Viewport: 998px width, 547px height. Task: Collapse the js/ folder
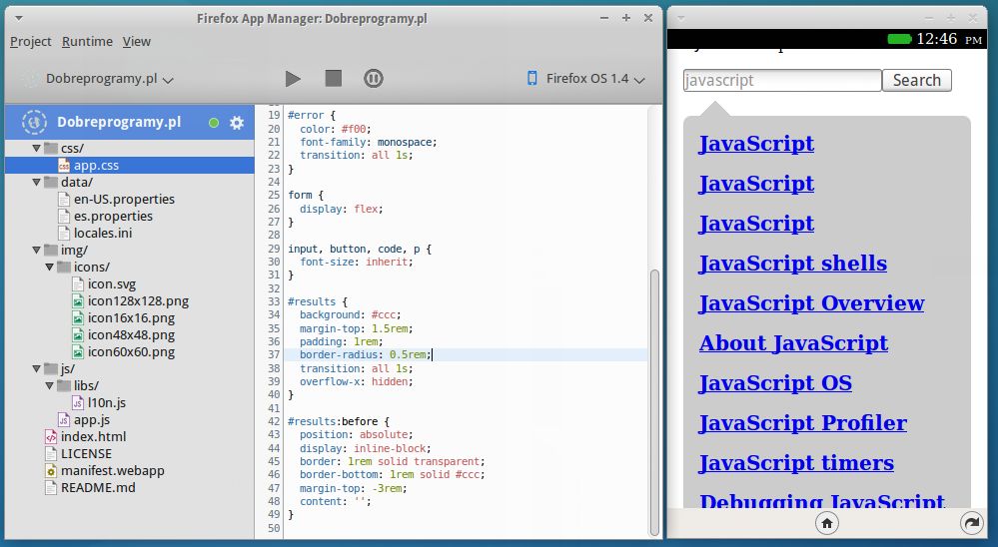(36, 369)
